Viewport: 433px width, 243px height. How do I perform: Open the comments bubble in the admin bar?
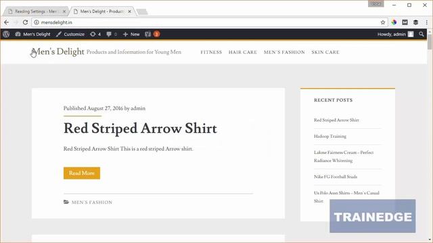[x=112, y=34]
